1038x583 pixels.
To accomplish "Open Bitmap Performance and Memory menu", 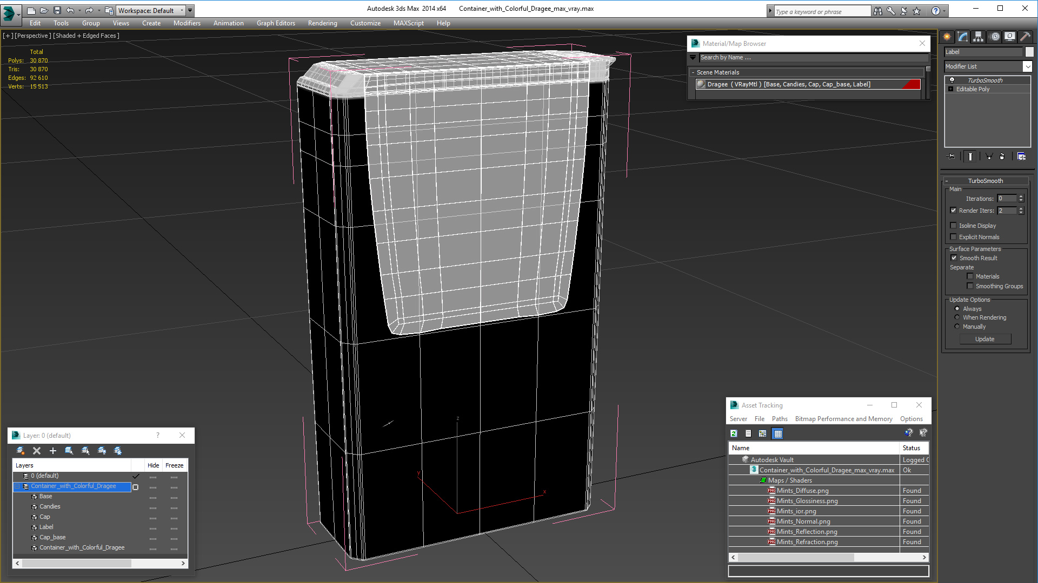I will click(843, 419).
